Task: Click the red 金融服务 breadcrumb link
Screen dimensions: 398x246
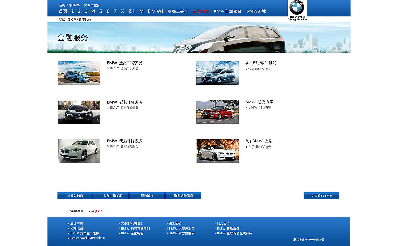Action: pos(97,211)
